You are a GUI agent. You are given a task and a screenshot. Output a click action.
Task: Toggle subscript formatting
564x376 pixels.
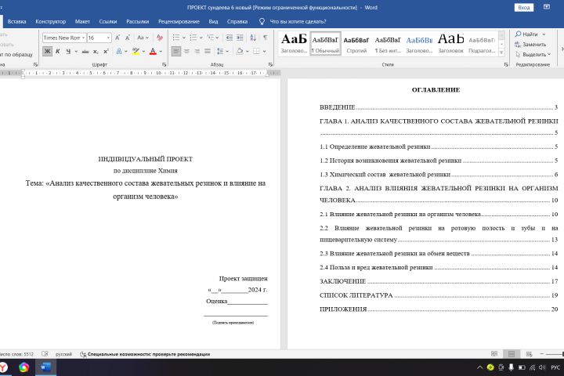[96, 52]
